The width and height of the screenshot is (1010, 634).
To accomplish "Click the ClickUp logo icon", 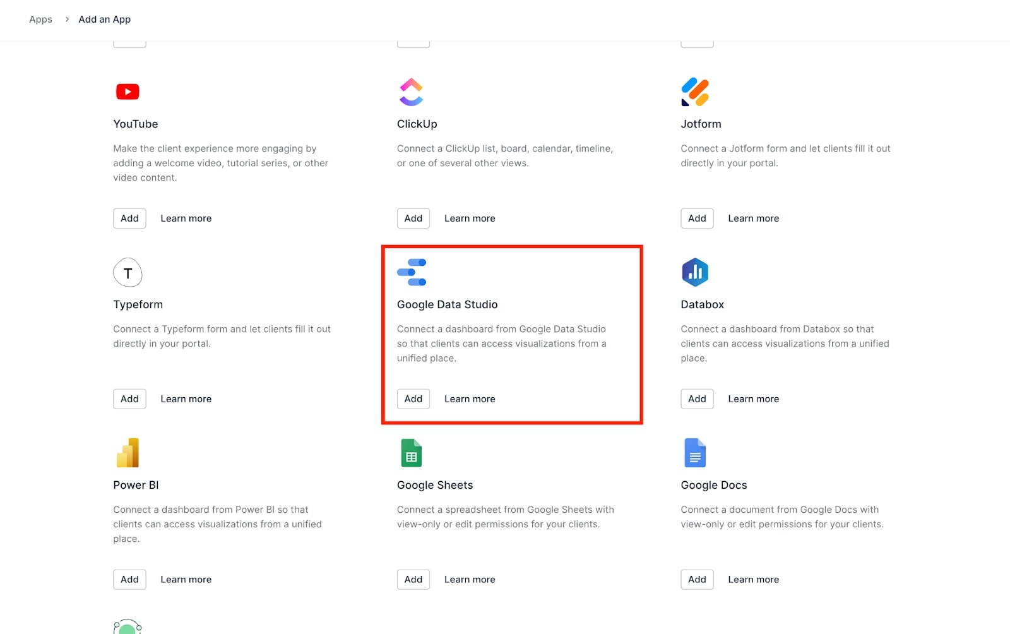I will (411, 92).
